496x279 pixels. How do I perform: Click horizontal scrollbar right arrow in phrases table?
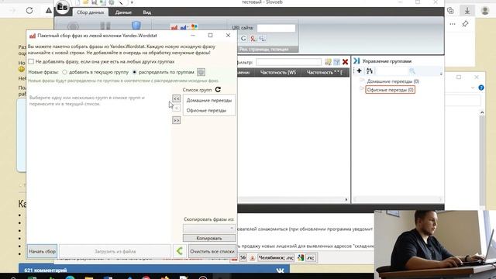pos(346,200)
